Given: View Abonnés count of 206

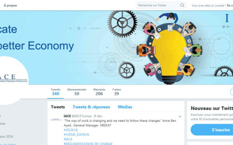Looking at the screenshot, I should point(99,92).
